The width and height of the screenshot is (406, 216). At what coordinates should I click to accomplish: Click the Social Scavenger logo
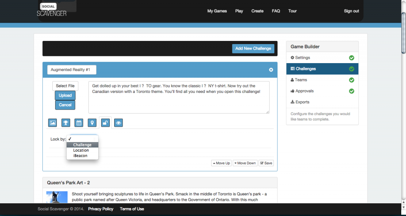point(52,10)
